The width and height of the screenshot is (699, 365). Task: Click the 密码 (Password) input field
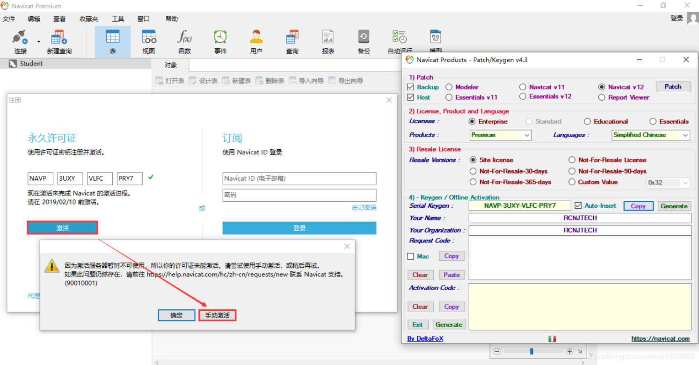click(299, 195)
